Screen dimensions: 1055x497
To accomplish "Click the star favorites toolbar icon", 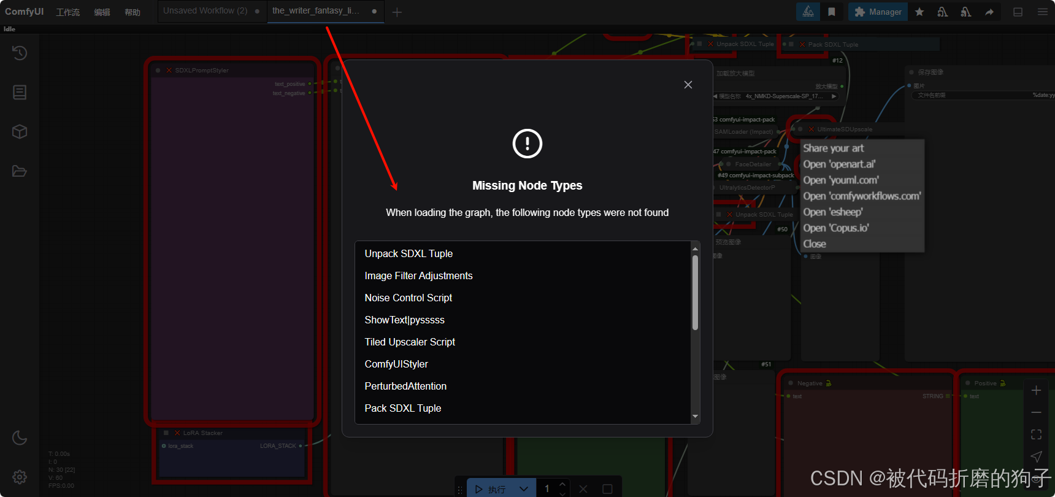I will pos(919,12).
